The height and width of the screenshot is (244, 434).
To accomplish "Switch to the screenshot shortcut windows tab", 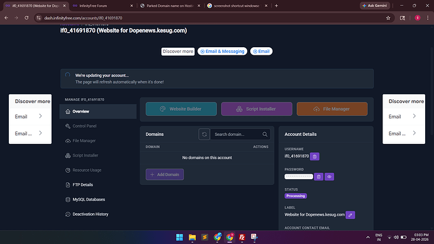I will coord(237,6).
